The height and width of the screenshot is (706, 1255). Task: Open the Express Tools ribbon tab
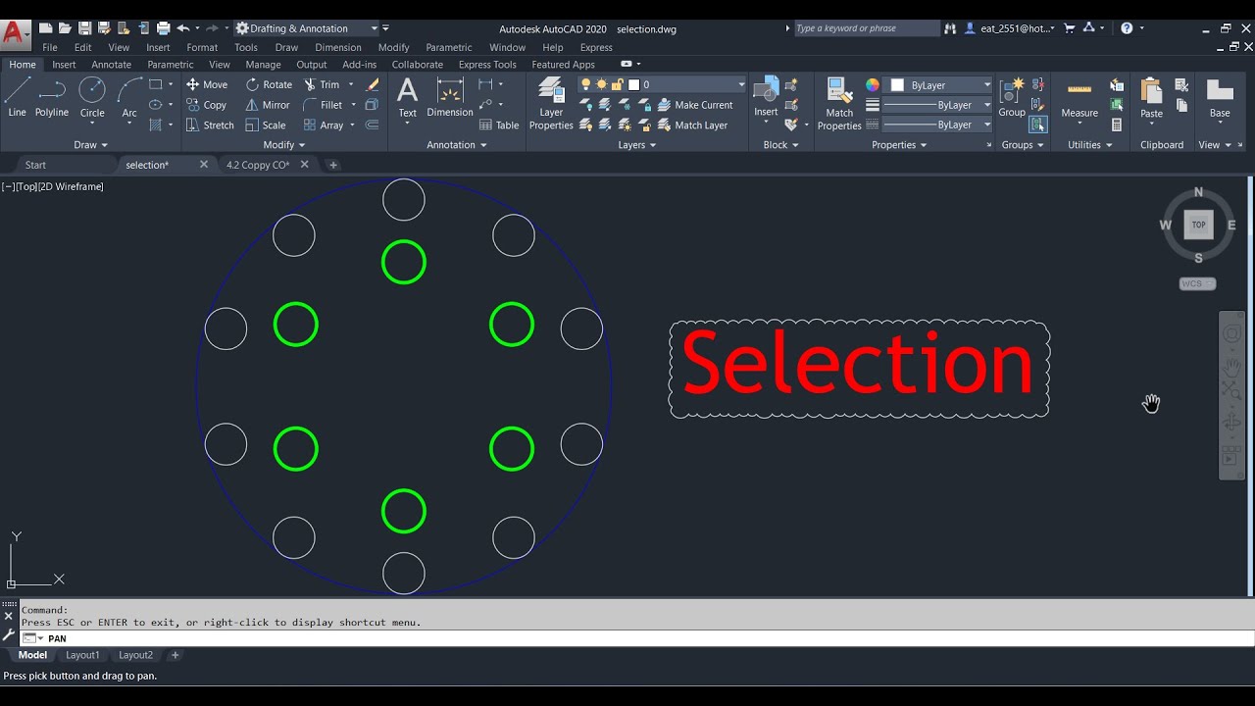(x=487, y=65)
